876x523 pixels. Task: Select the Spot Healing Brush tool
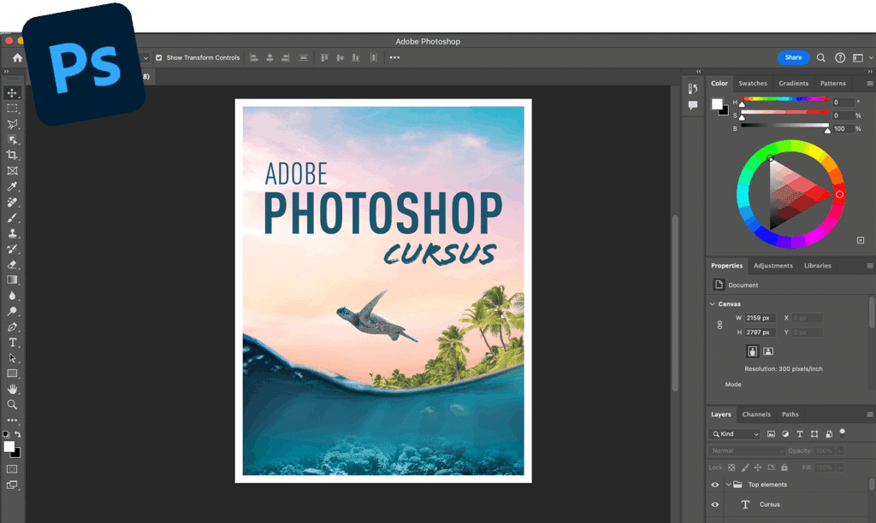[12, 202]
